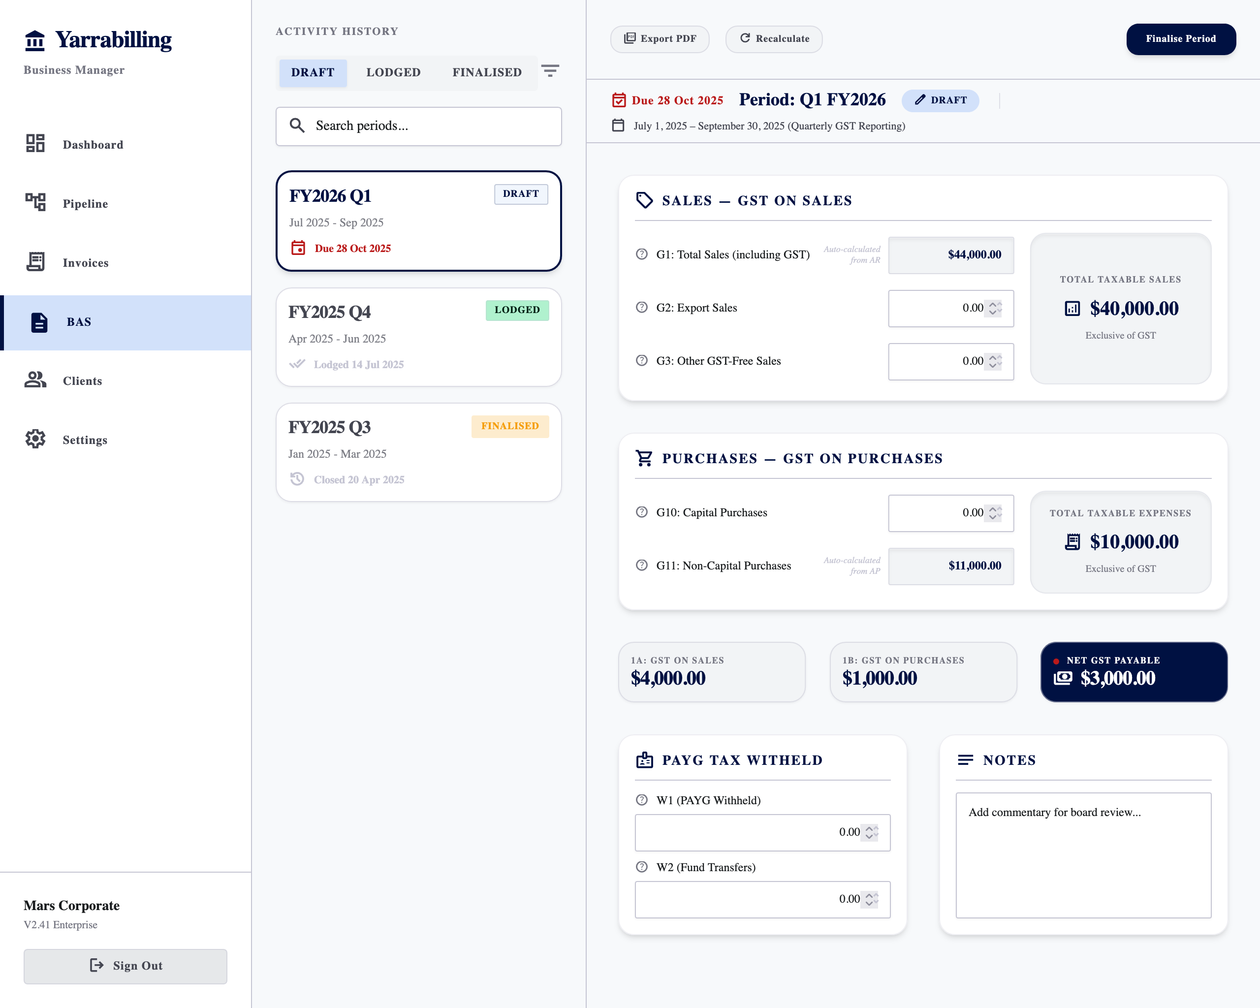1260x1008 pixels.
Task: Click the G10 Capital Purchases help icon
Action: click(642, 512)
